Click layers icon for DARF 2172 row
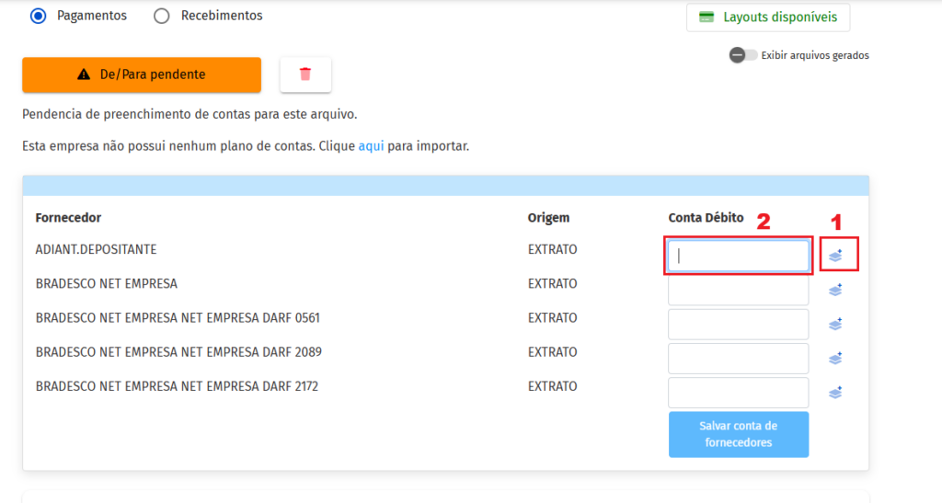 [x=835, y=392]
